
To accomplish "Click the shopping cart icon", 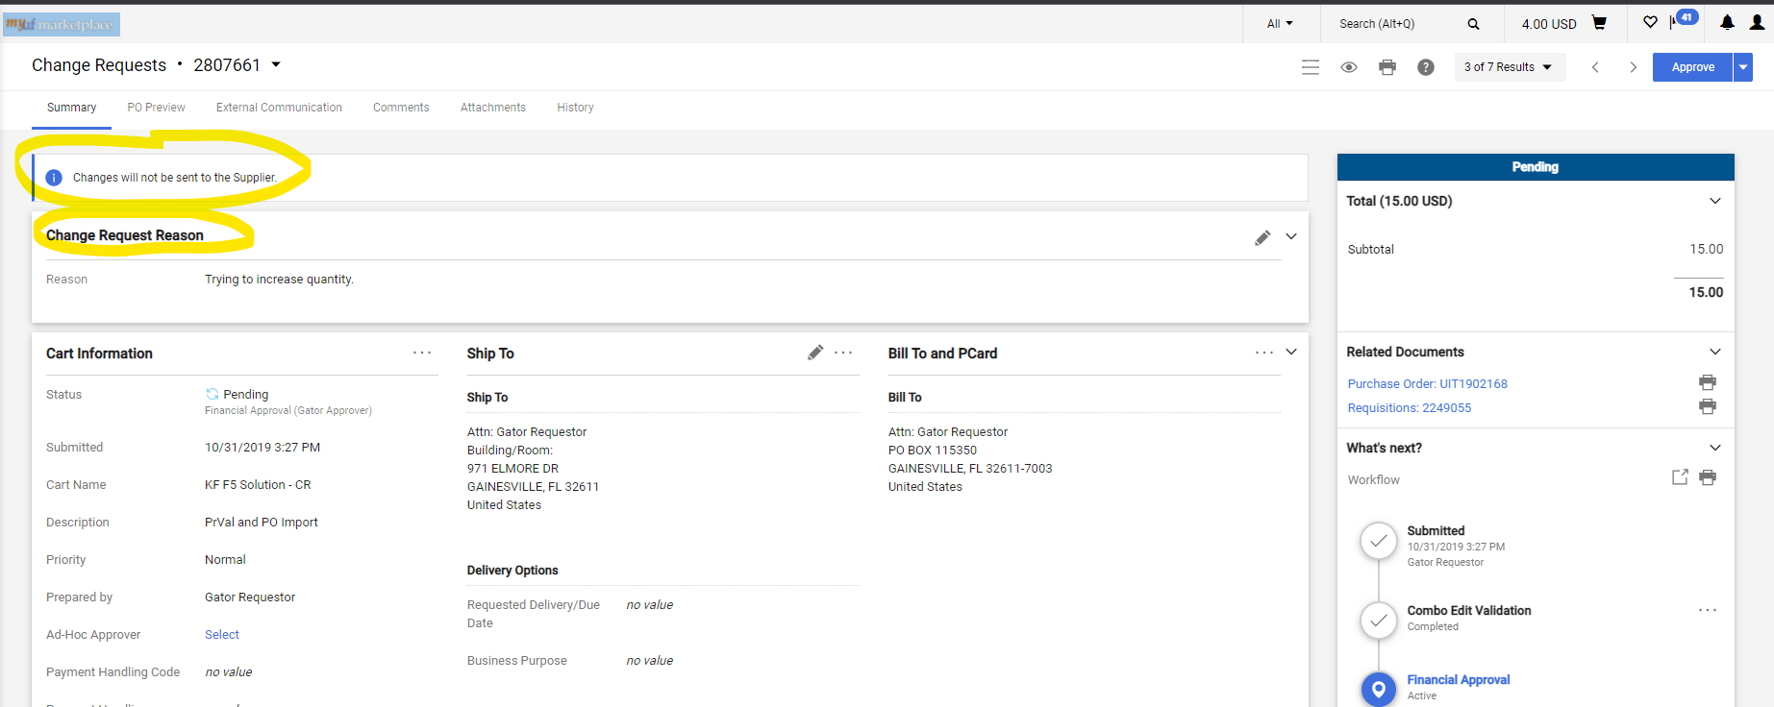I will 1599,23.
